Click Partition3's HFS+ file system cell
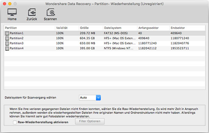This screenshot has height=133, width=209. [119, 43]
